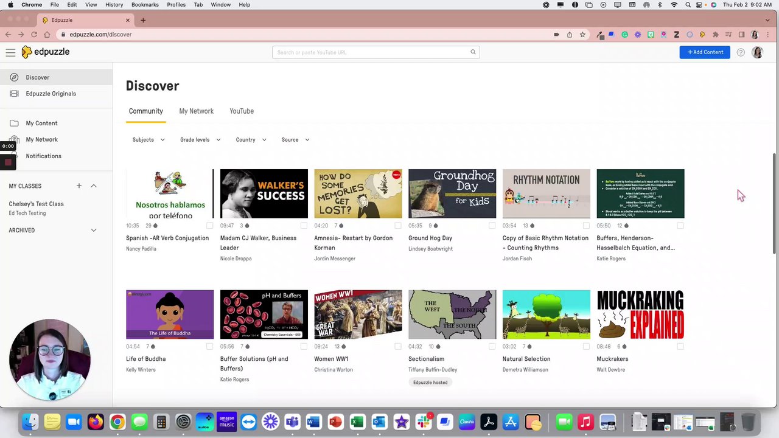This screenshot has height=438, width=779.
Task: Open Slack from the Dock
Action: pos(423,422)
